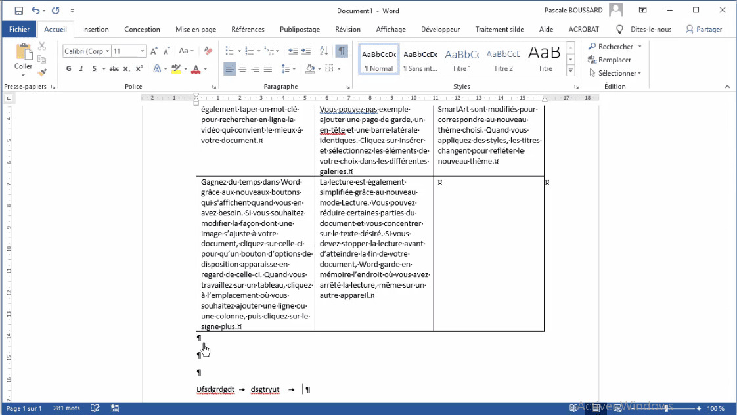The width and height of the screenshot is (737, 415).
Task: Select the strikethrough (abc) icon
Action: pos(113,68)
